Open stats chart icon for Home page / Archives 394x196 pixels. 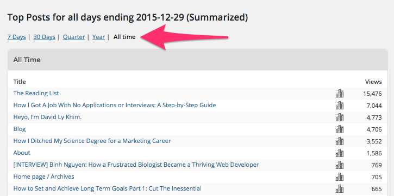coord(339,177)
